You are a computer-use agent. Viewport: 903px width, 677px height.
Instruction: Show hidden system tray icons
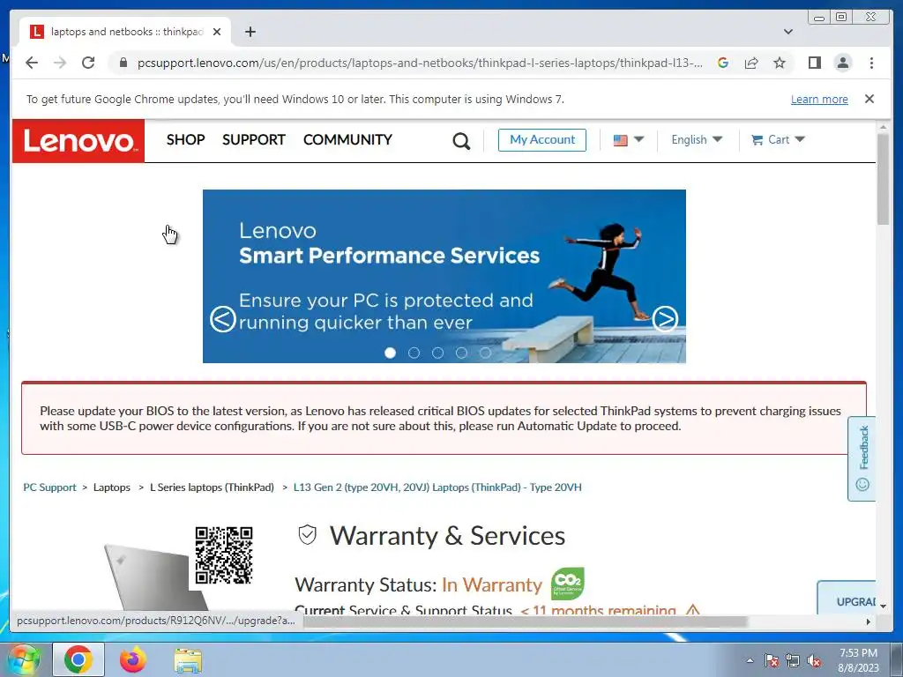click(x=750, y=660)
